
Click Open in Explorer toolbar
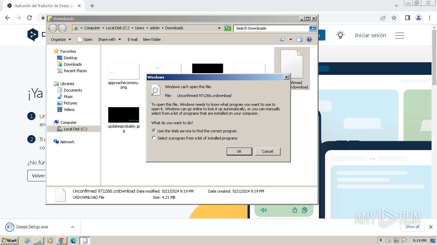point(85,39)
